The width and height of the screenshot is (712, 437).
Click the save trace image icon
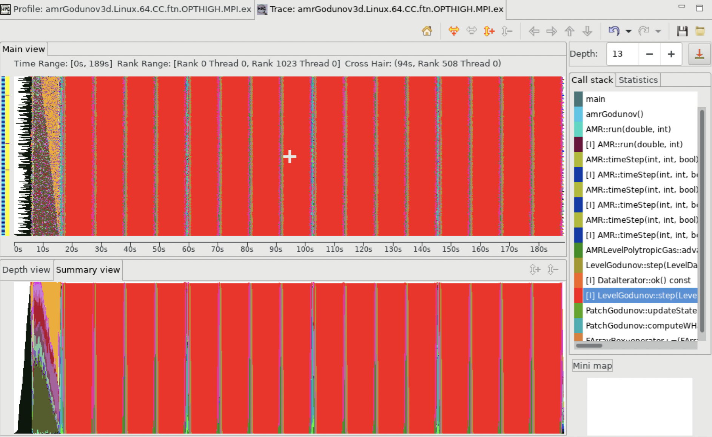pos(683,31)
